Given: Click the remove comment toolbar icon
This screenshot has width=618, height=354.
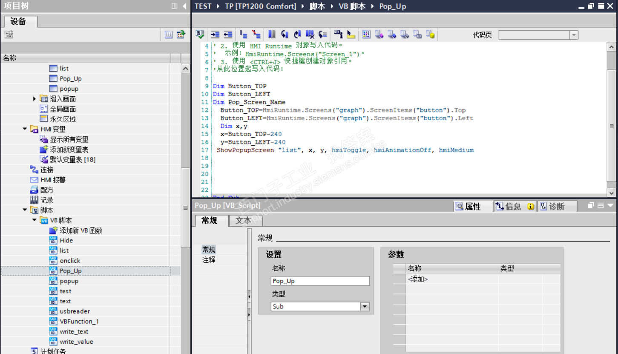Looking at the screenshot, I should click(x=256, y=35).
